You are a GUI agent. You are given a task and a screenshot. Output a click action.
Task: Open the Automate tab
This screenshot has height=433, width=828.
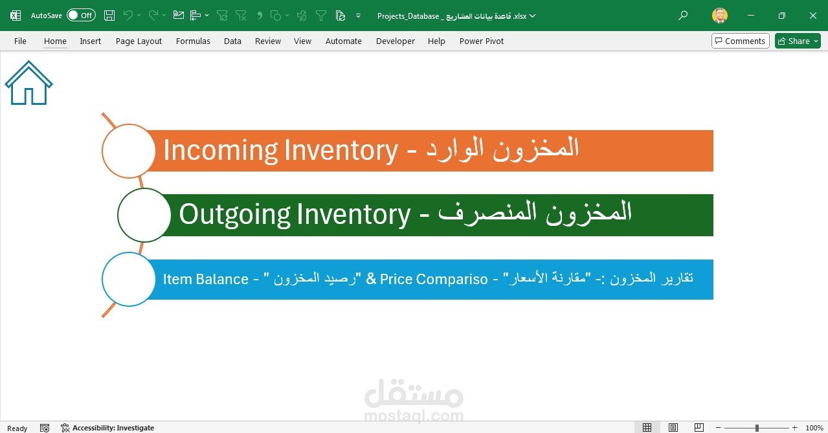pyautogui.click(x=343, y=41)
